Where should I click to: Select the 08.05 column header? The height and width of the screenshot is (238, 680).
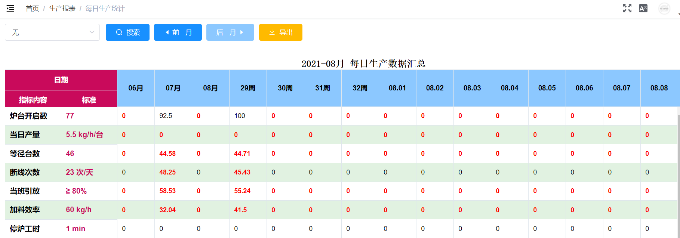coord(547,88)
